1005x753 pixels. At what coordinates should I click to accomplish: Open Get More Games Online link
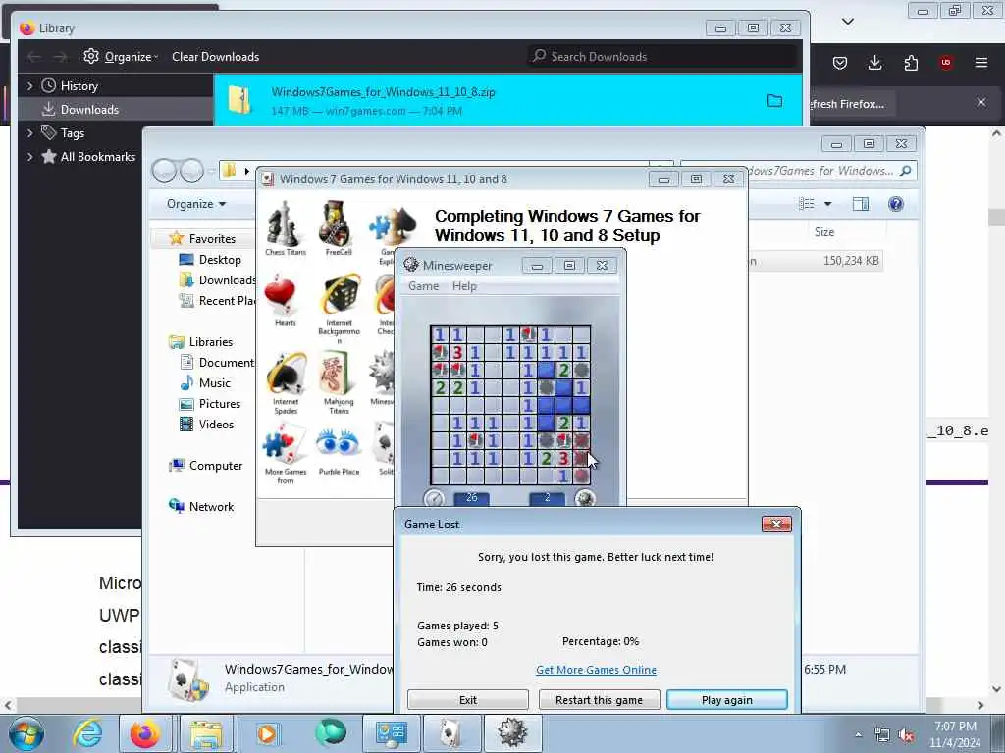[596, 670]
